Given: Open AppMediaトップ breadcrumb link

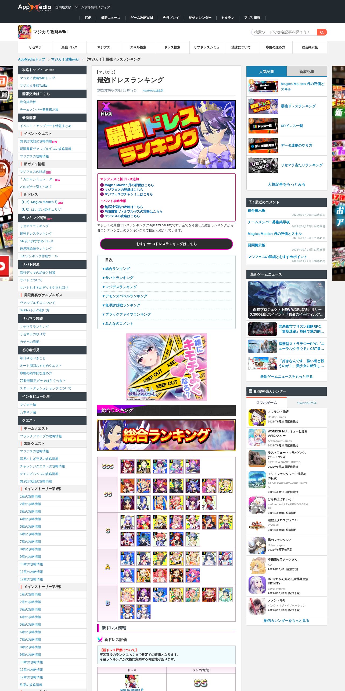Looking at the screenshot, I should click(x=32, y=59).
